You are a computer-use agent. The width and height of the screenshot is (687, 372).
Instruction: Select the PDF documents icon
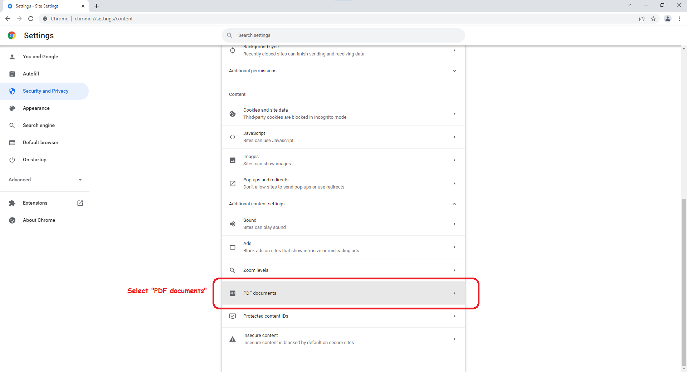coord(233,293)
